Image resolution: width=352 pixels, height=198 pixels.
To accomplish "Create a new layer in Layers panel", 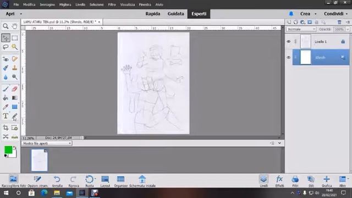I will (x=289, y=22).
